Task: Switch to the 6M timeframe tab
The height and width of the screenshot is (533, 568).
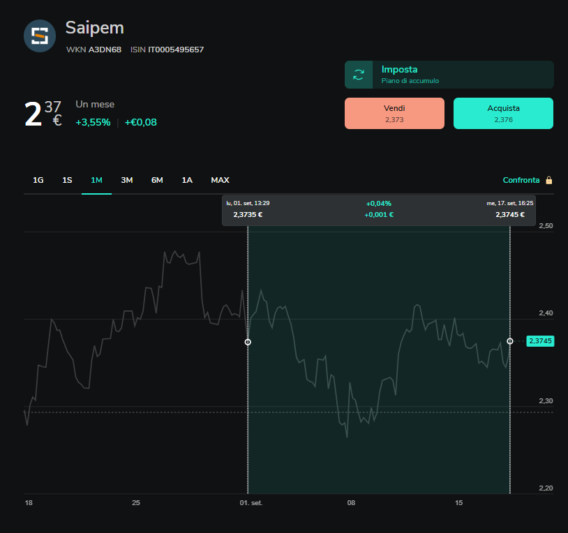Action: click(157, 180)
